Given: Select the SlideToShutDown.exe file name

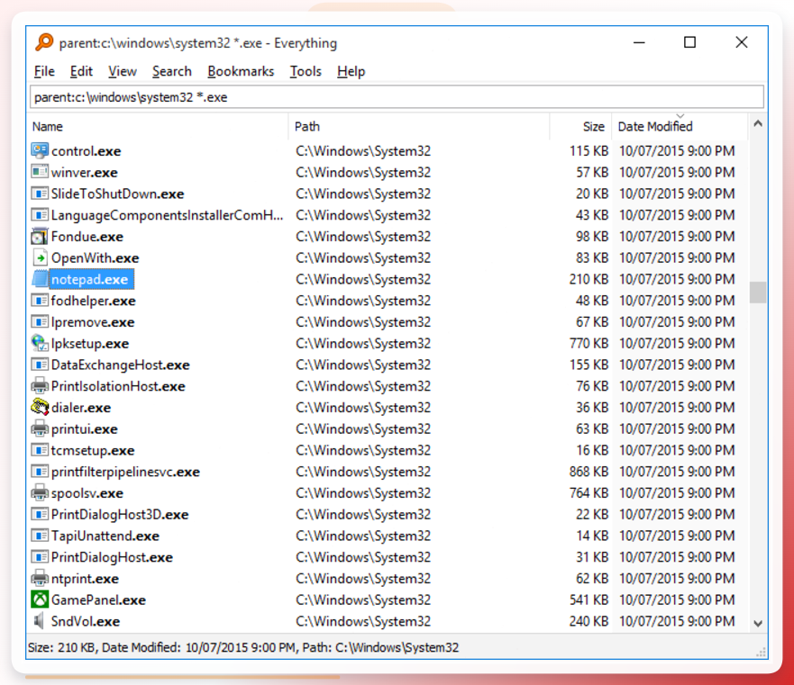Looking at the screenshot, I should pyautogui.click(x=117, y=194).
